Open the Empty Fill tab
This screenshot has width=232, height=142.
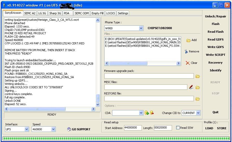(98, 13)
